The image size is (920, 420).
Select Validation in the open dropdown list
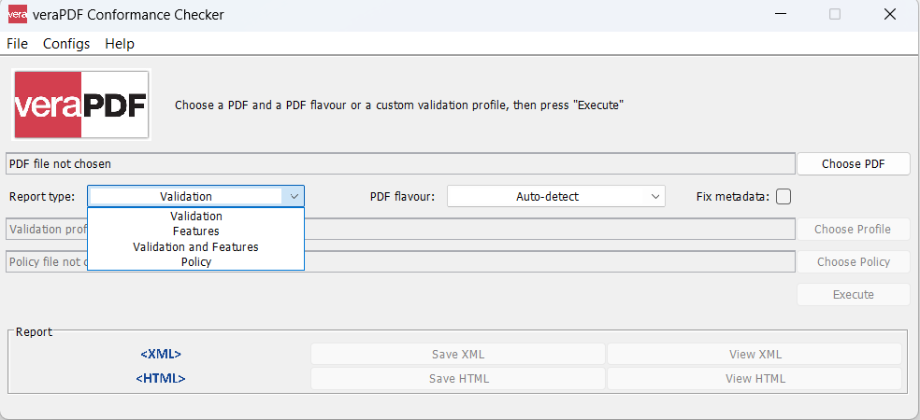click(196, 217)
